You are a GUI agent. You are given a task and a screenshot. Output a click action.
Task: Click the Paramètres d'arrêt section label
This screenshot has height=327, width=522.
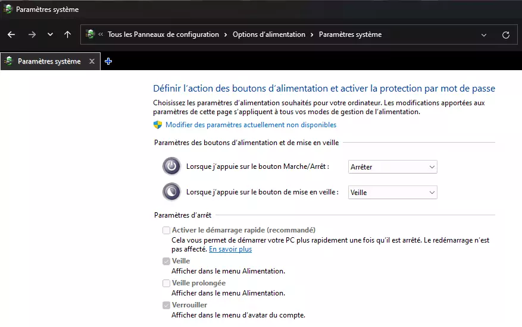point(183,215)
